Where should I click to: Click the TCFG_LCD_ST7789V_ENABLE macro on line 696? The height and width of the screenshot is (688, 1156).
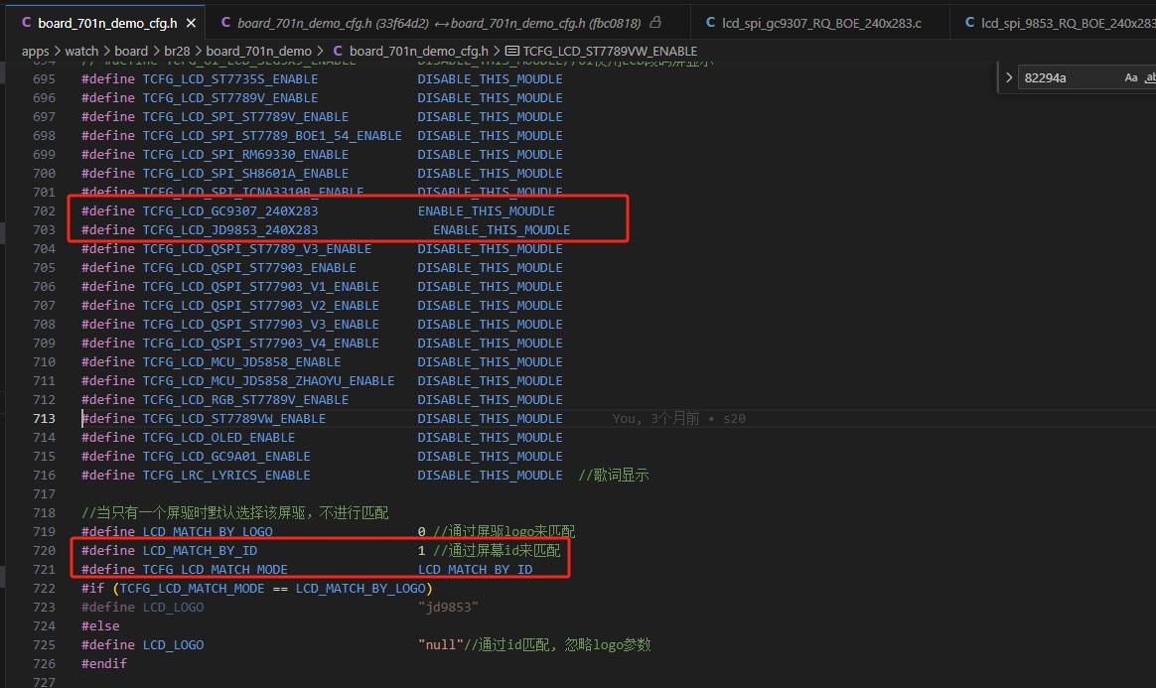tap(230, 98)
